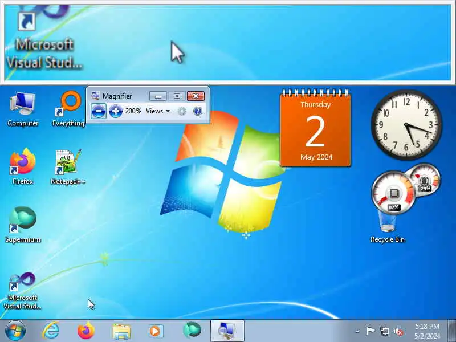Screen dimensions: 456x342
Task: Select the Notepad++ desktop shortcut
Action: [x=68, y=167]
